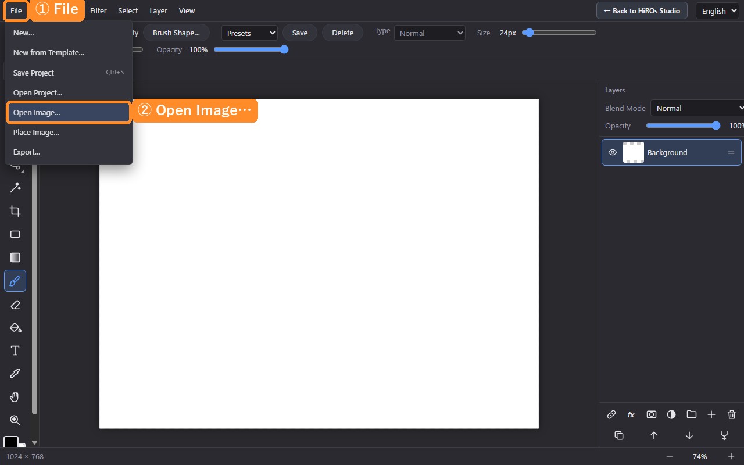Select the Paint Bucket fill tool

[15, 328]
